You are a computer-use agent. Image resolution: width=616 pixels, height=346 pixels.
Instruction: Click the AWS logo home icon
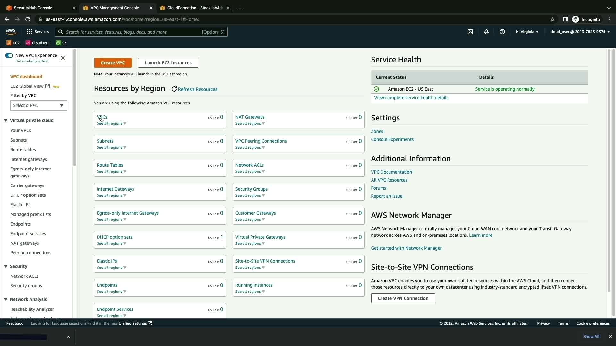[11, 31]
